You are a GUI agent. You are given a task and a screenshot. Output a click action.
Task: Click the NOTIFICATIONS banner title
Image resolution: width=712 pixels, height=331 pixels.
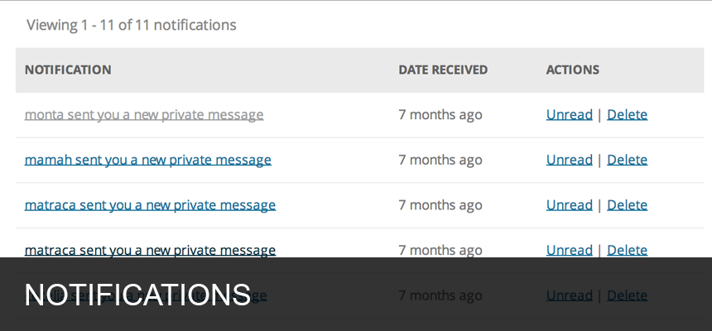137,295
